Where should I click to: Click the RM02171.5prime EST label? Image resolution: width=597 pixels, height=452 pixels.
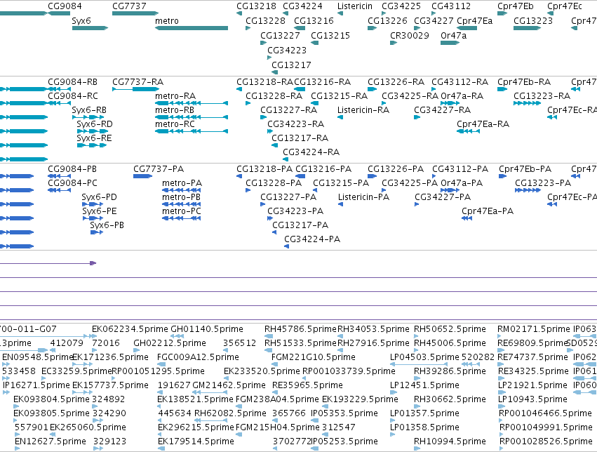(x=534, y=329)
